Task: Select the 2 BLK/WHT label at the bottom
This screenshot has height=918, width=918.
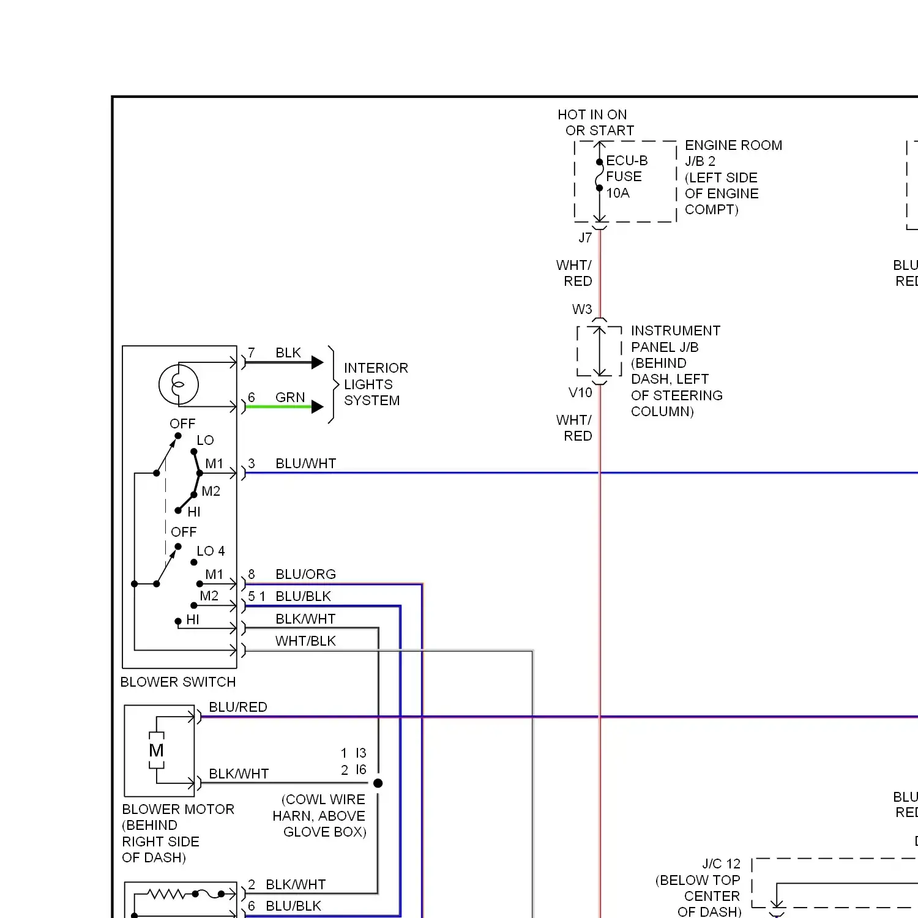Action: pyautogui.click(x=287, y=885)
